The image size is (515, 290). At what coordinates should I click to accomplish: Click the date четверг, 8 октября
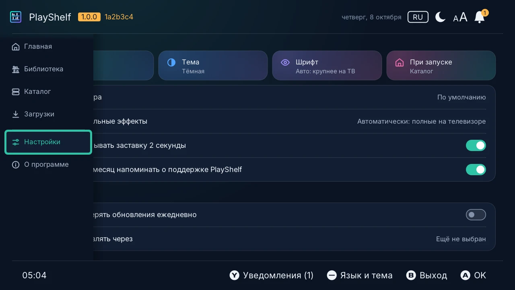click(371, 17)
